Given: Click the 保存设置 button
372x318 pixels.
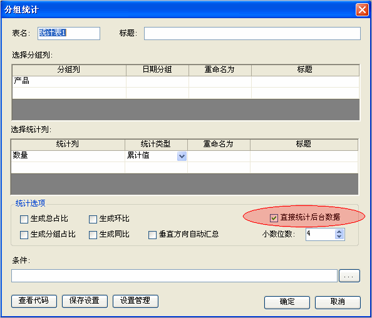Looking at the screenshot, I should 85,301.
